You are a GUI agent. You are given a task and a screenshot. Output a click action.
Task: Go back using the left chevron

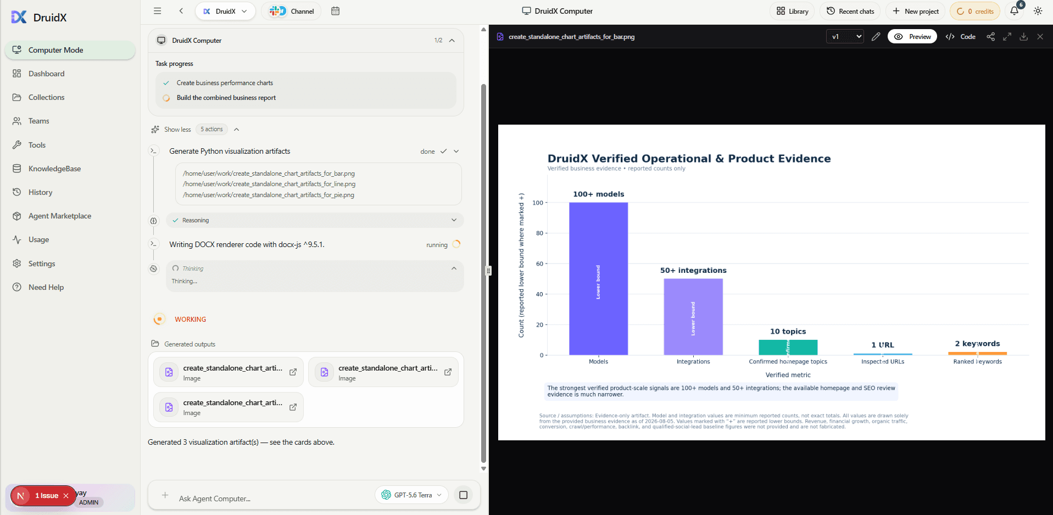pos(181,11)
